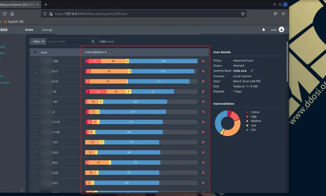The image size is (326, 196).
Task: Click the search magnifier icon in hosts search
Action: click(x=93, y=41)
